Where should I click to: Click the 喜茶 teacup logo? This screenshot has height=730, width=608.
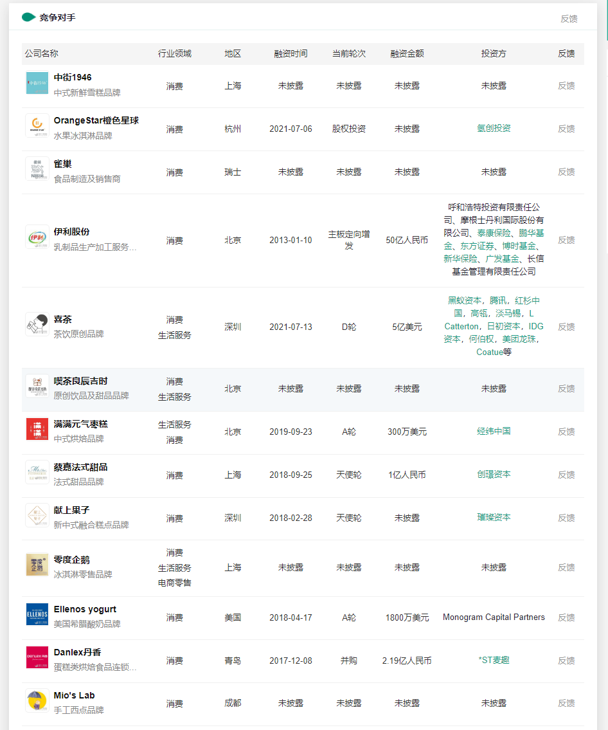point(37,324)
